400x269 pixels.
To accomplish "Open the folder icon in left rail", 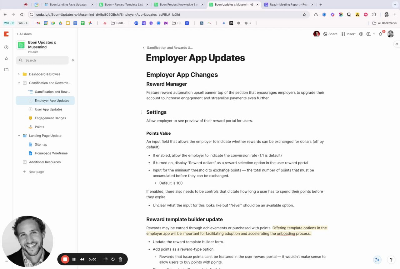I will point(6,70).
